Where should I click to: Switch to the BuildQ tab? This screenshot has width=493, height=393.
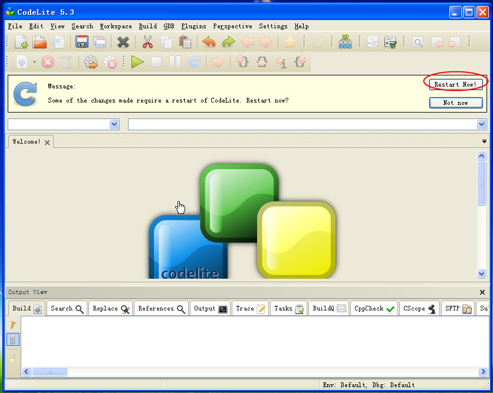point(329,309)
